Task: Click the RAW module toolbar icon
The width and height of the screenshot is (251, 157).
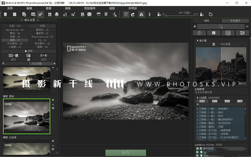Action: (x=33, y=15)
